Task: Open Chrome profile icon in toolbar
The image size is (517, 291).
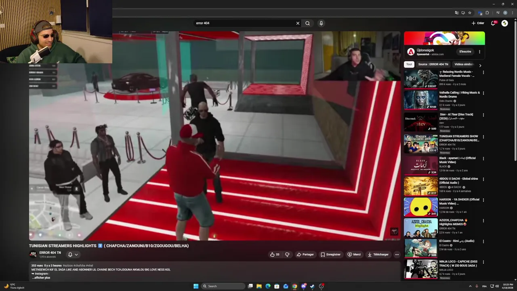Action: coord(505,13)
